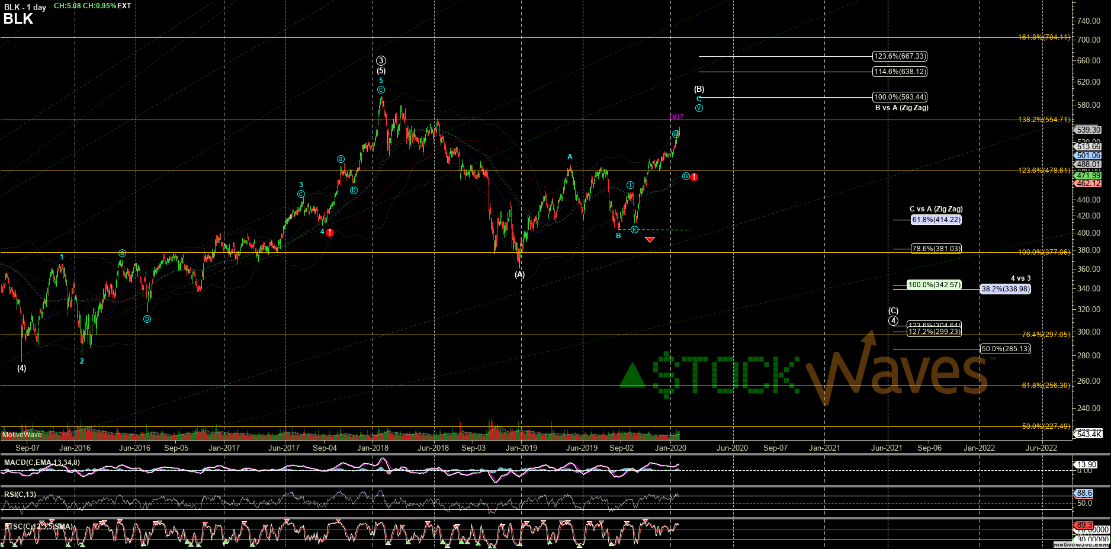Image resolution: width=1111 pixels, height=549 pixels.
Task: Click the orange 50.0%(227.49) level label
Action: [1046, 426]
